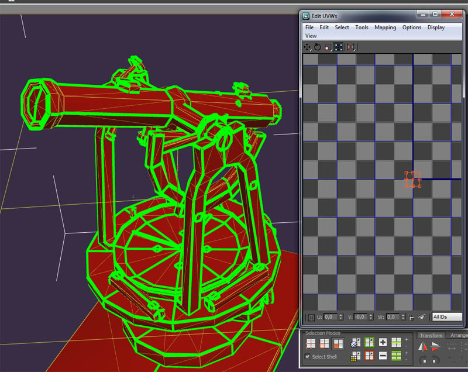The image size is (468, 372).
Task: Toggle absolute/relative coordinate entry button
Action: coord(311,317)
